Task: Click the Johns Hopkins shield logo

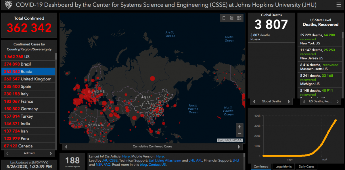Action: 9,5
